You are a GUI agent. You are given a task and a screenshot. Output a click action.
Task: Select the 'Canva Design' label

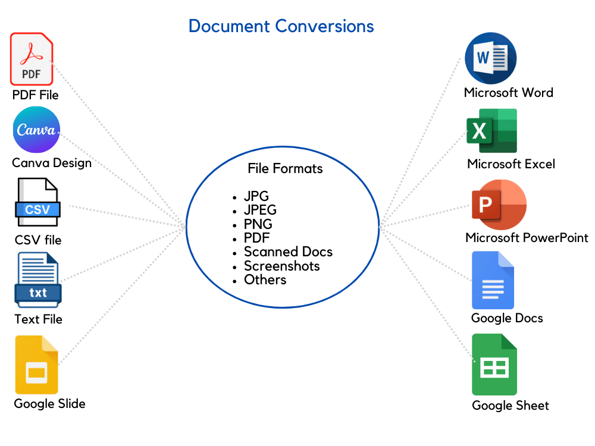pos(52,163)
